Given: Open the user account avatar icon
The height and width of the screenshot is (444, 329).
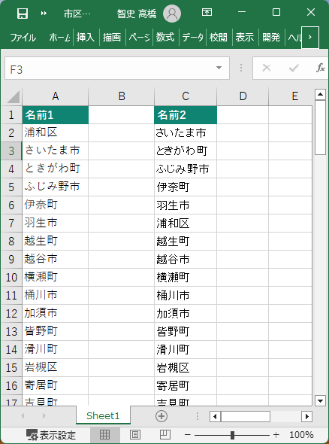Looking at the screenshot, I should (172, 14).
